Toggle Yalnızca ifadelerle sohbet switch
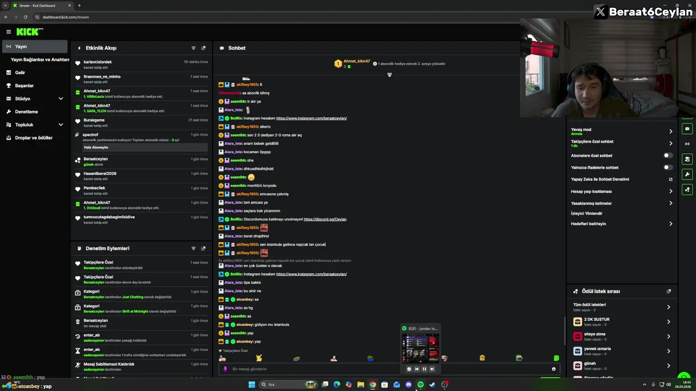Image resolution: width=696 pixels, height=391 pixels. tap(668, 168)
